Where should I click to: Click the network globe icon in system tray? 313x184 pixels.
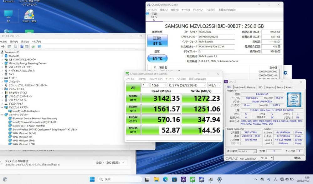282,179
